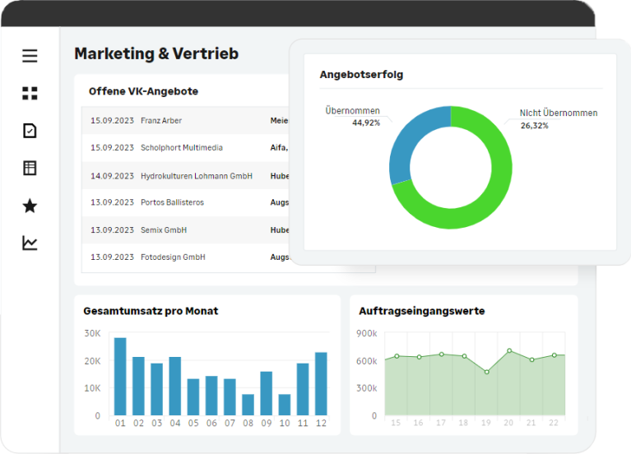Click the Nicht Übernommen chart label
This screenshot has width=631, height=454.
click(558, 113)
